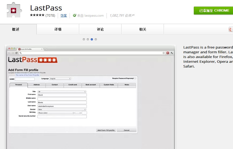This screenshot has width=233, height=149.
Task: Click the Google+ share icon
Action: click(x=231, y=29)
